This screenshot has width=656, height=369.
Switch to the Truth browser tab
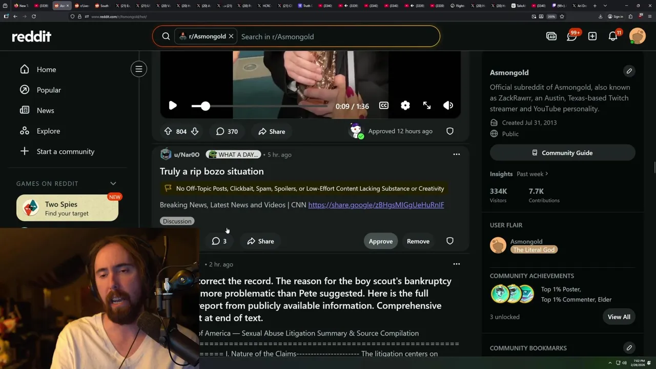pyautogui.click(x=305, y=6)
